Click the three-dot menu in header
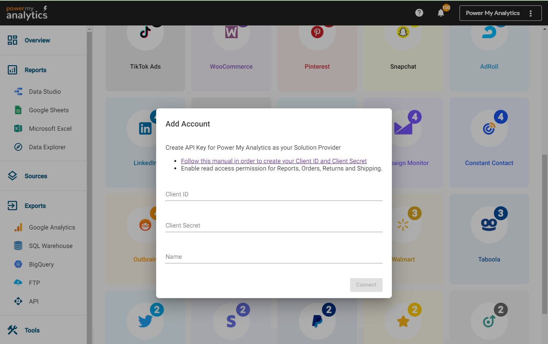Screen dimensions: 548x344 [531, 13]
